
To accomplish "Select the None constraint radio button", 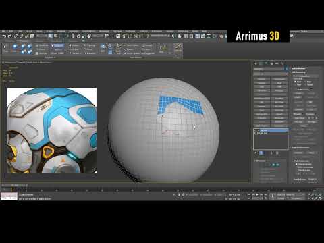I will (x=295, y=82).
